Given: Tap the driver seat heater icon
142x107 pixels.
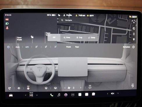Looking at the screenshot, I should click(x=10, y=88).
